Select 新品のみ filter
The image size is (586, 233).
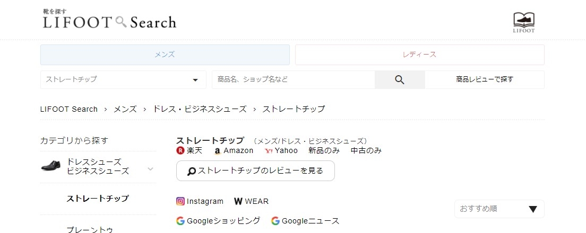(324, 150)
